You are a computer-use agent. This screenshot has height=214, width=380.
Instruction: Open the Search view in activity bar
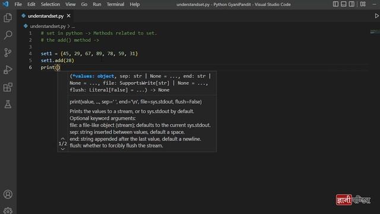(x=8, y=35)
